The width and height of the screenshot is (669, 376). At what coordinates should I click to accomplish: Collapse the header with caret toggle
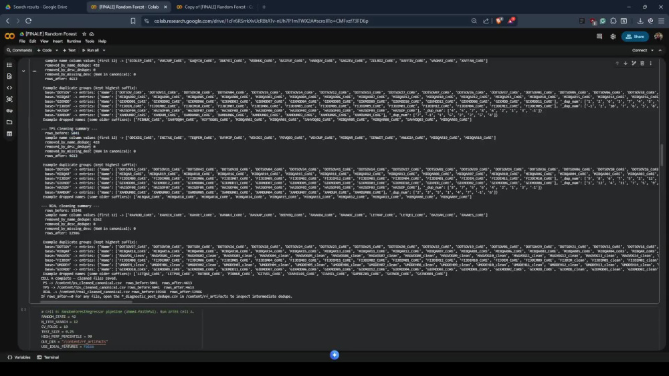point(660,50)
